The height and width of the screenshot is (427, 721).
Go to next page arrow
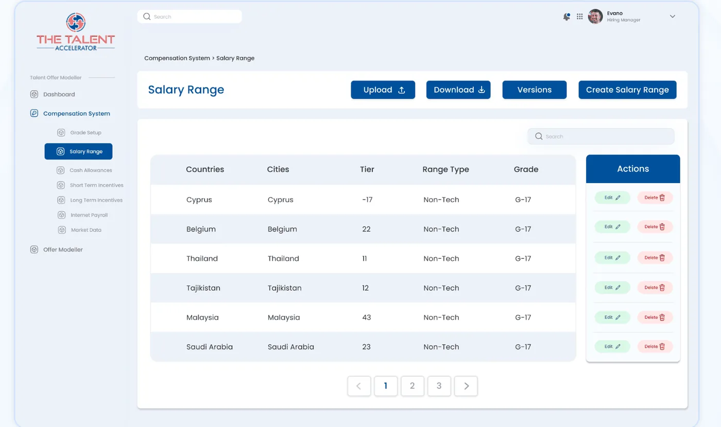pos(466,386)
